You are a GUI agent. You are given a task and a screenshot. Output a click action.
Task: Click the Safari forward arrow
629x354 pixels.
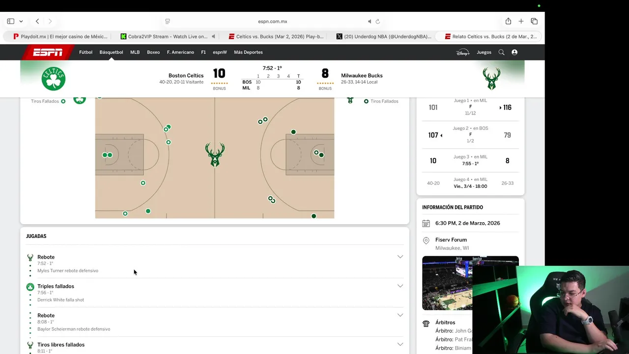[x=50, y=21]
